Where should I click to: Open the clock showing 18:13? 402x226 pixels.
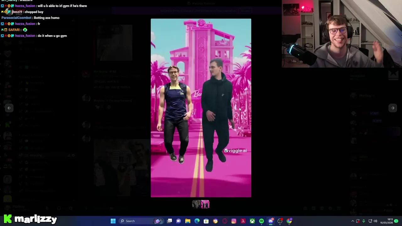(x=386, y=221)
